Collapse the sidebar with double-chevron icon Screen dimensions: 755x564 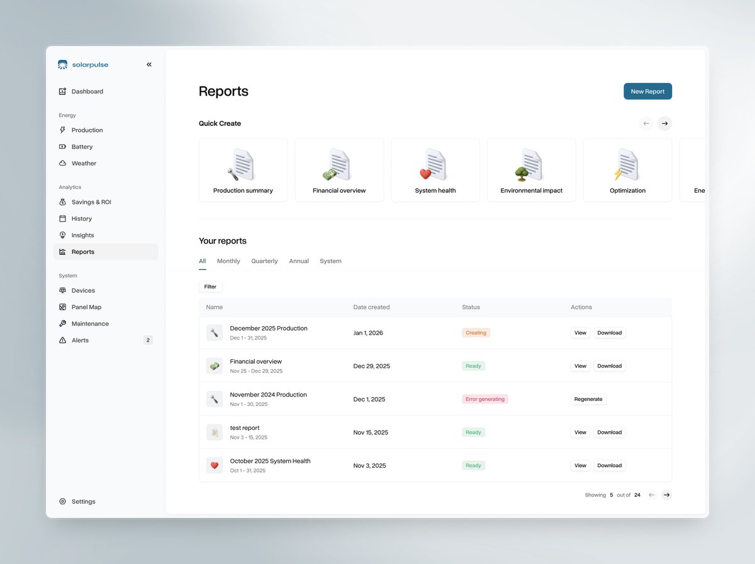pyautogui.click(x=149, y=64)
